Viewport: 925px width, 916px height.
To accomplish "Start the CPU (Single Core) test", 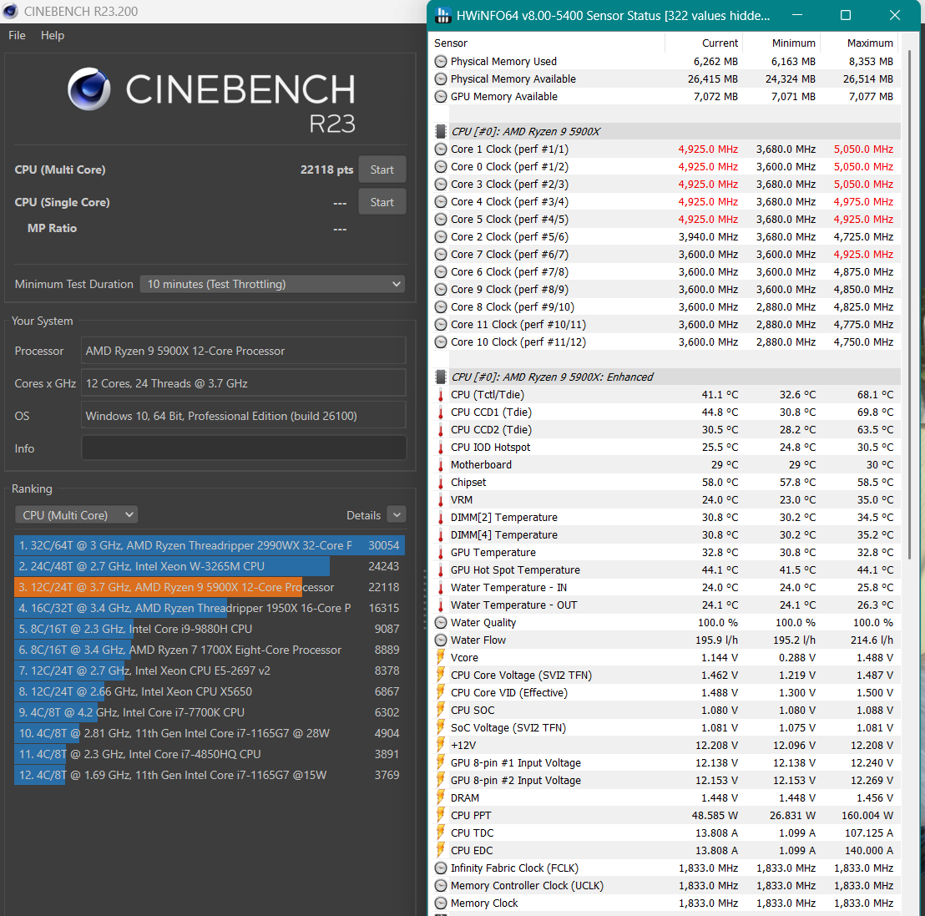I will coord(382,202).
